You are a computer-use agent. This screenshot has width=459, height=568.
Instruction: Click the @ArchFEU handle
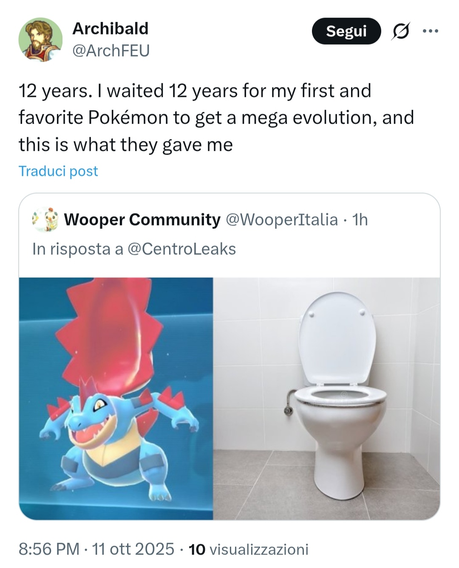coord(111,51)
